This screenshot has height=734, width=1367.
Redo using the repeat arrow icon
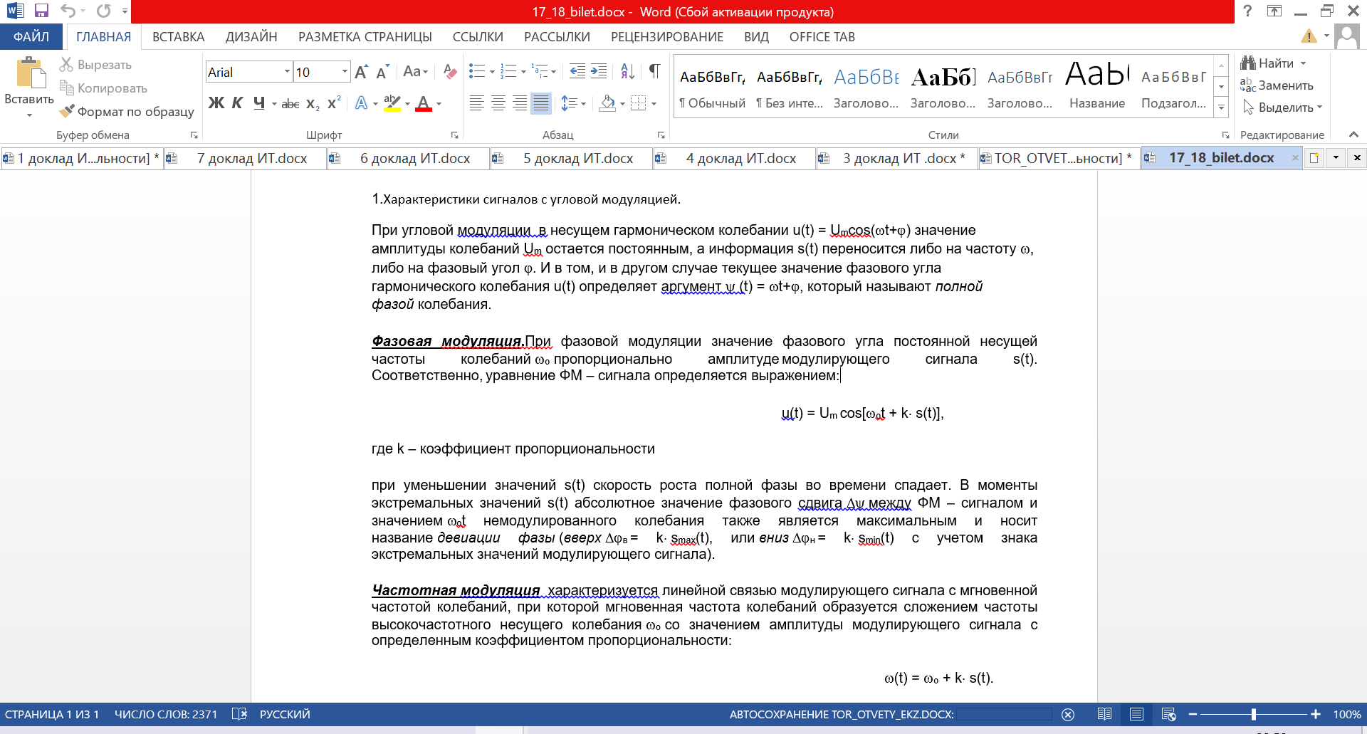tap(104, 11)
